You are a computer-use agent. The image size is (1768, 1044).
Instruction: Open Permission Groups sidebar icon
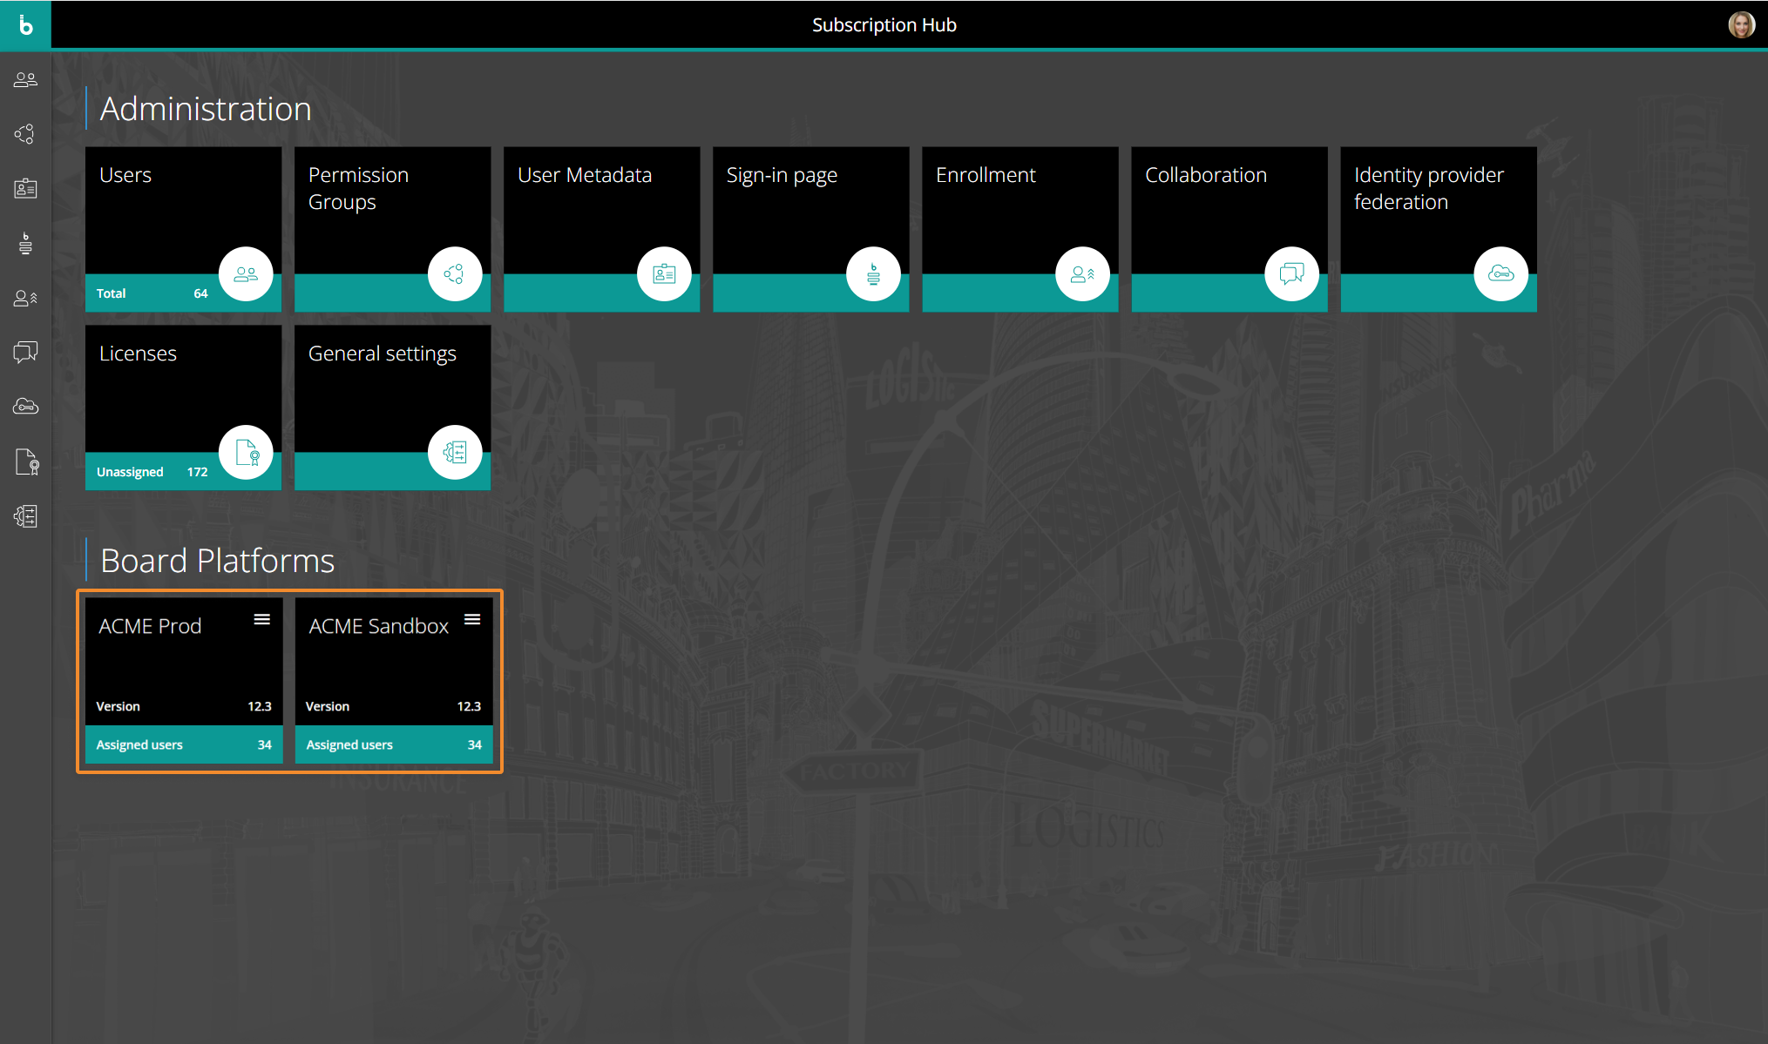click(25, 134)
